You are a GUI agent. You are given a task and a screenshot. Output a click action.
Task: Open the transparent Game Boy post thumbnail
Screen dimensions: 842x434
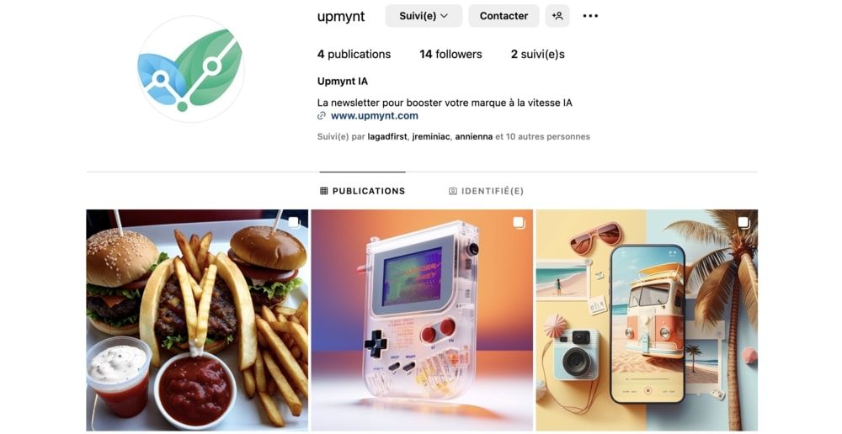pyautogui.click(x=422, y=320)
